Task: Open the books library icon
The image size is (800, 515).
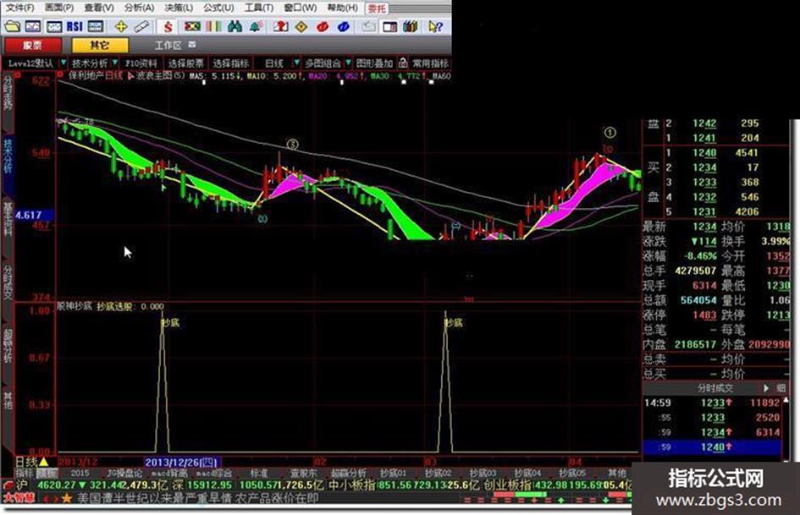Action: 411,26
